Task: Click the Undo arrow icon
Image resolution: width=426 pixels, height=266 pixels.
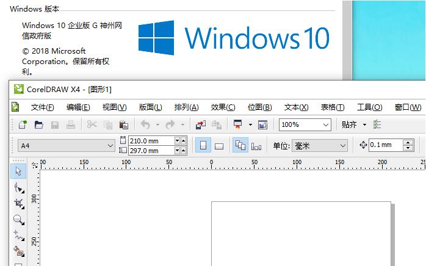Action: tap(145, 124)
